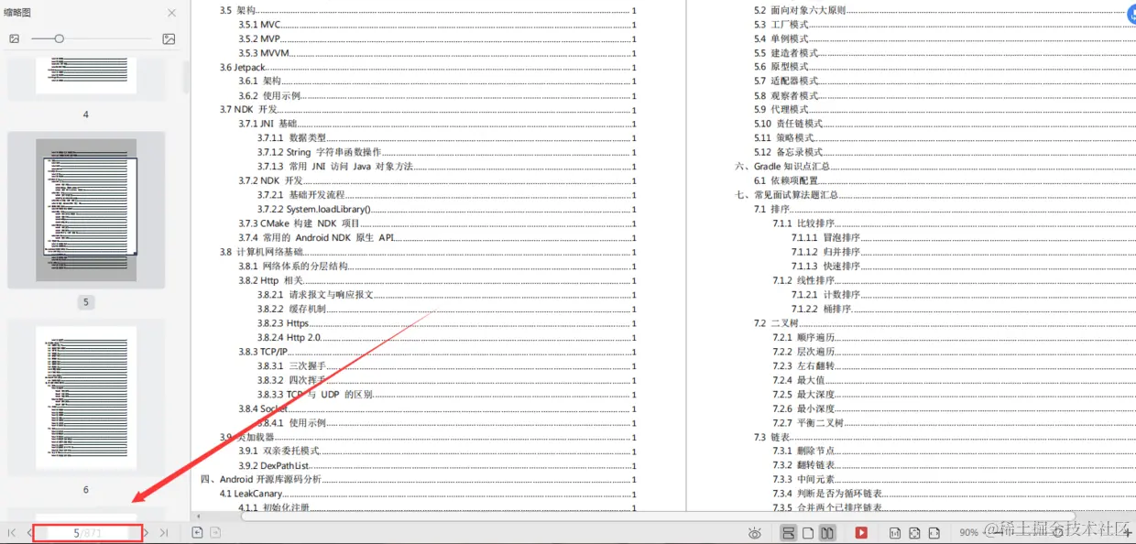Enable continuous scrolling layout
Viewport: 1136px width, 544px height.
coord(788,532)
